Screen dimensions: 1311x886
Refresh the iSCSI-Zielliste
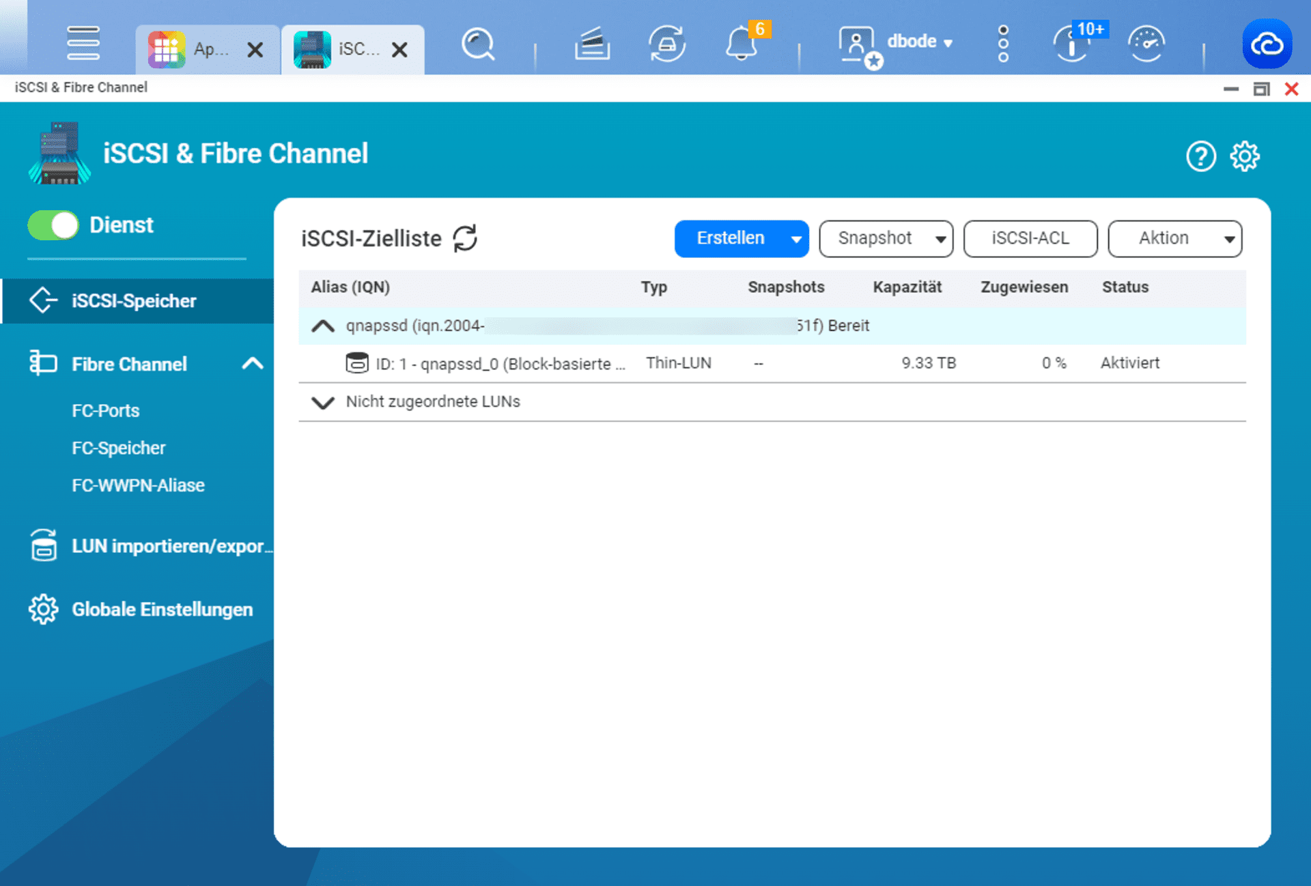pyautogui.click(x=465, y=238)
